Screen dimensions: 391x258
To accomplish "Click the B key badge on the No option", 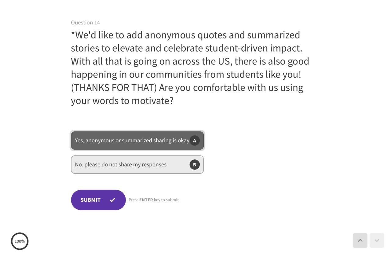I will click(x=195, y=165).
